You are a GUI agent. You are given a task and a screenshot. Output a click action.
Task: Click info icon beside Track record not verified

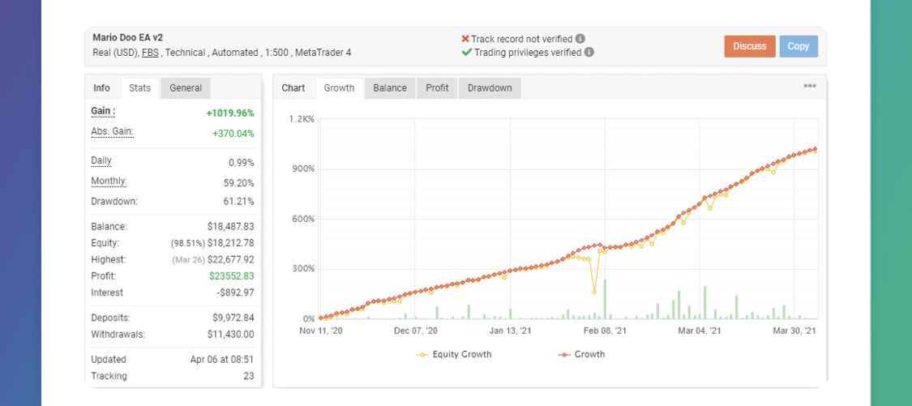(x=580, y=38)
